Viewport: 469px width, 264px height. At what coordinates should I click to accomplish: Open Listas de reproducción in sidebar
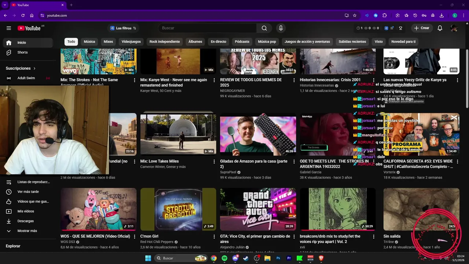click(28, 182)
